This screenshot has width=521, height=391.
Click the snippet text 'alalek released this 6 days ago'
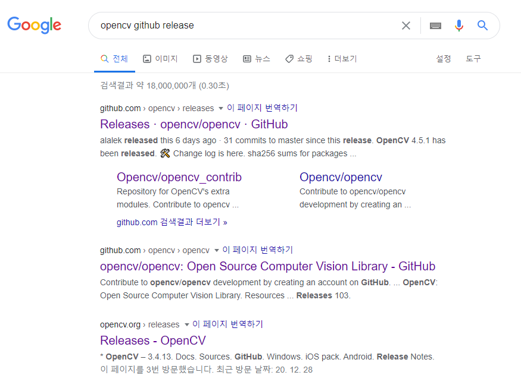point(158,141)
